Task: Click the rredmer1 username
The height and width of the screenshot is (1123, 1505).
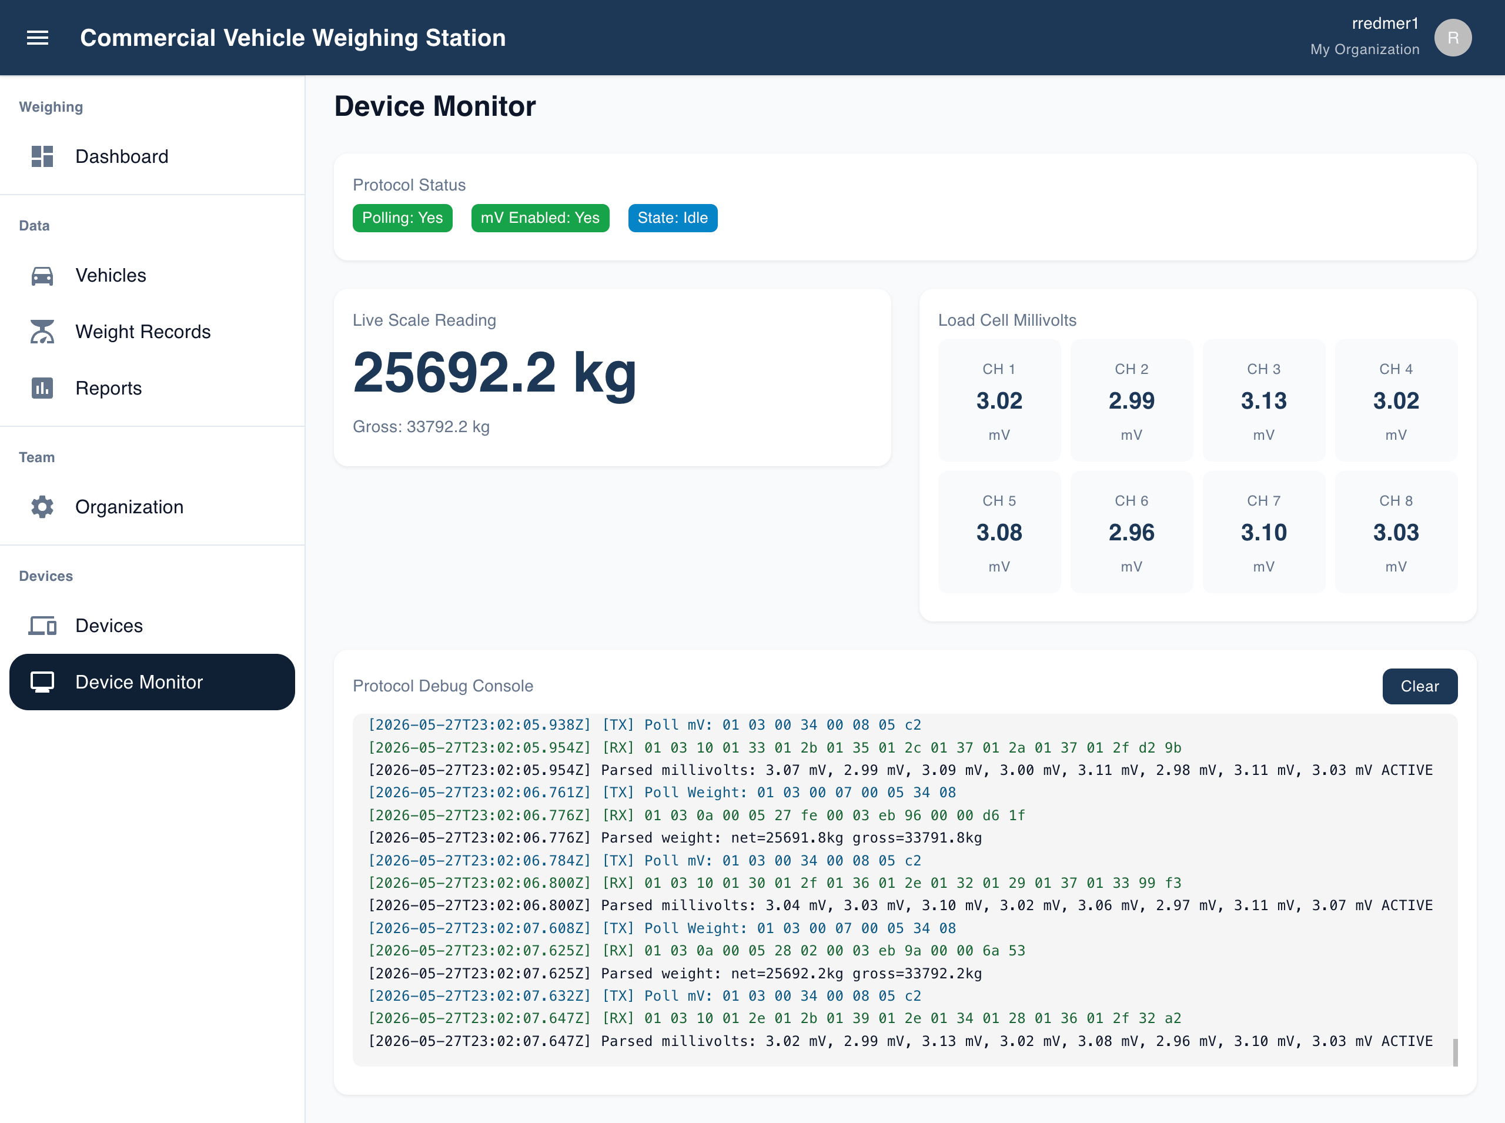Action: click(1385, 24)
